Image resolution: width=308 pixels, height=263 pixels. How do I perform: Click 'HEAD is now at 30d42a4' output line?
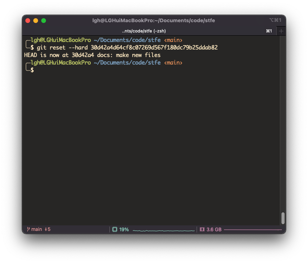[92, 55]
